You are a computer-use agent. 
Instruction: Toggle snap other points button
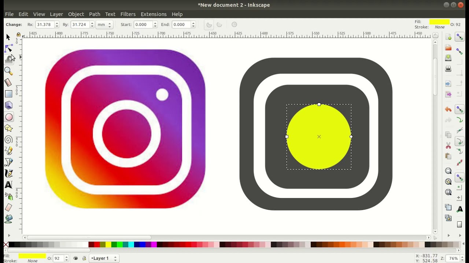(x=459, y=178)
